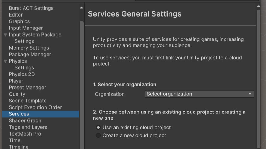Click the right panel vertical scrollbar

click(x=259, y=77)
